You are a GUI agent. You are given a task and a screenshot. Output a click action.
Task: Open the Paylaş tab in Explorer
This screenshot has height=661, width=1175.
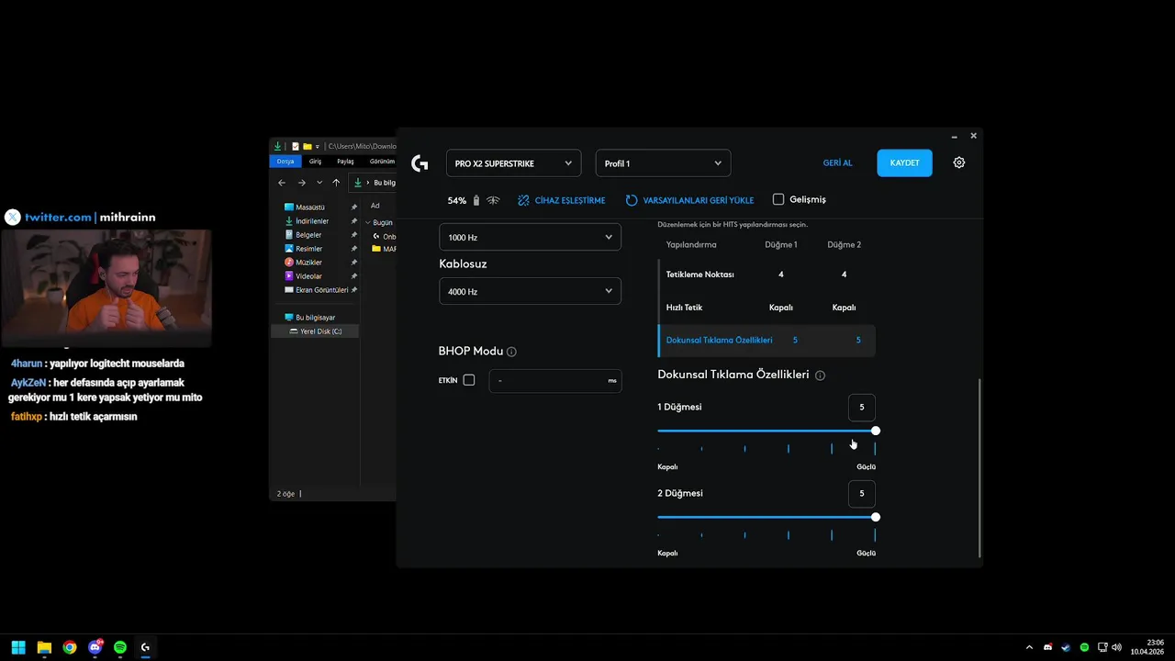pyautogui.click(x=345, y=162)
